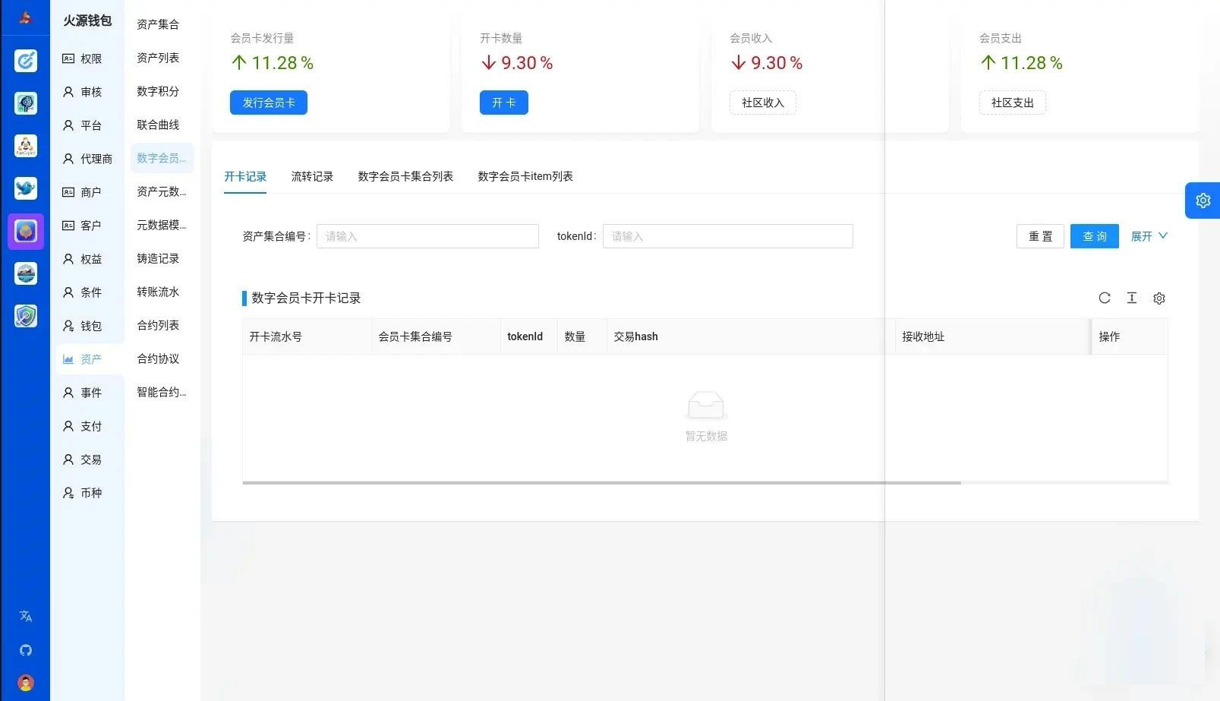
Task: Click the 发行会员卡 button
Action: [269, 103]
